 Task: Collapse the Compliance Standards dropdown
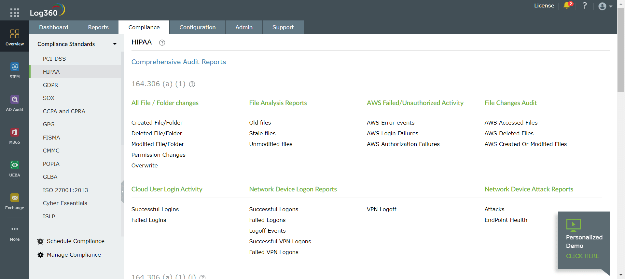115,44
